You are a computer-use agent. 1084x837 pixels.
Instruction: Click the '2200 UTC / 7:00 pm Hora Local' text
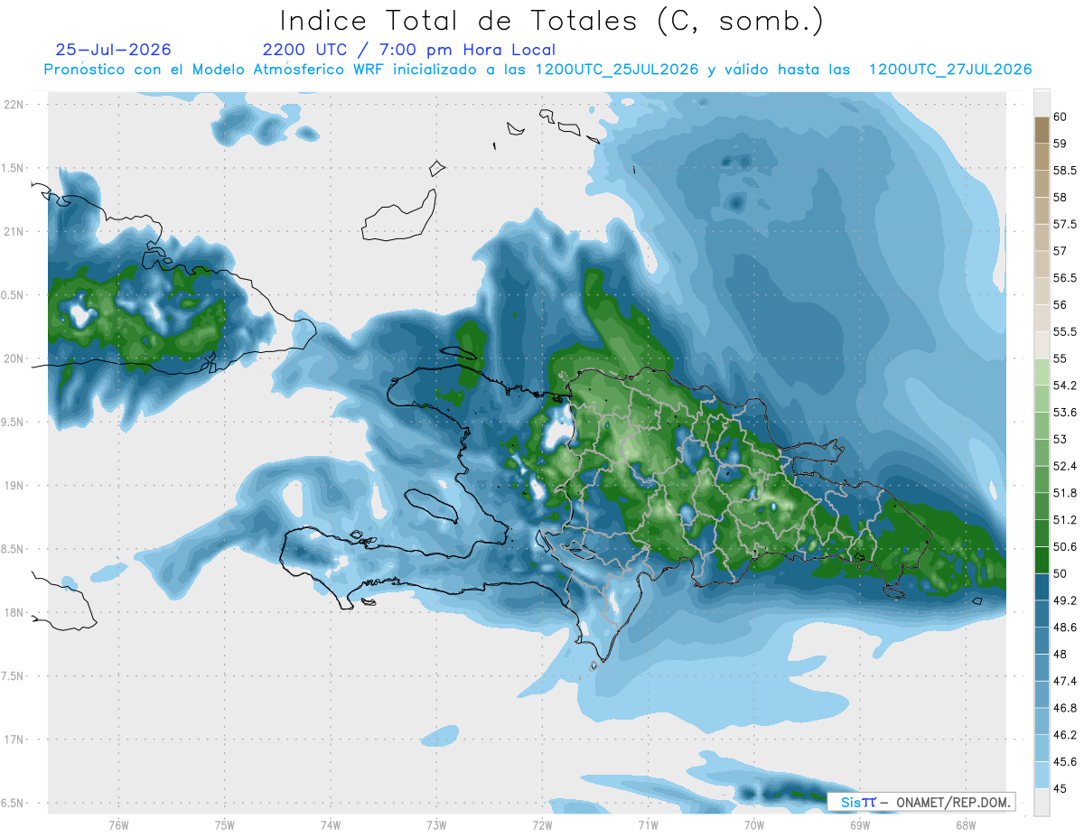coord(409,51)
